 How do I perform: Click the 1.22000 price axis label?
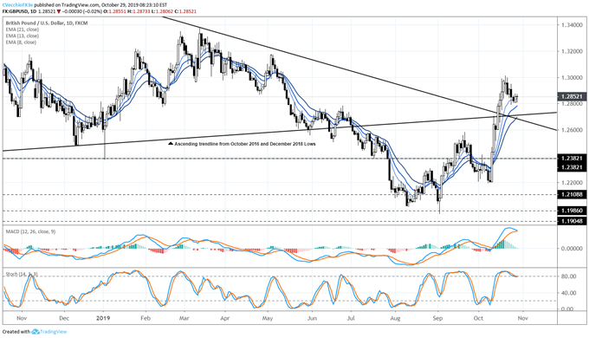point(571,183)
